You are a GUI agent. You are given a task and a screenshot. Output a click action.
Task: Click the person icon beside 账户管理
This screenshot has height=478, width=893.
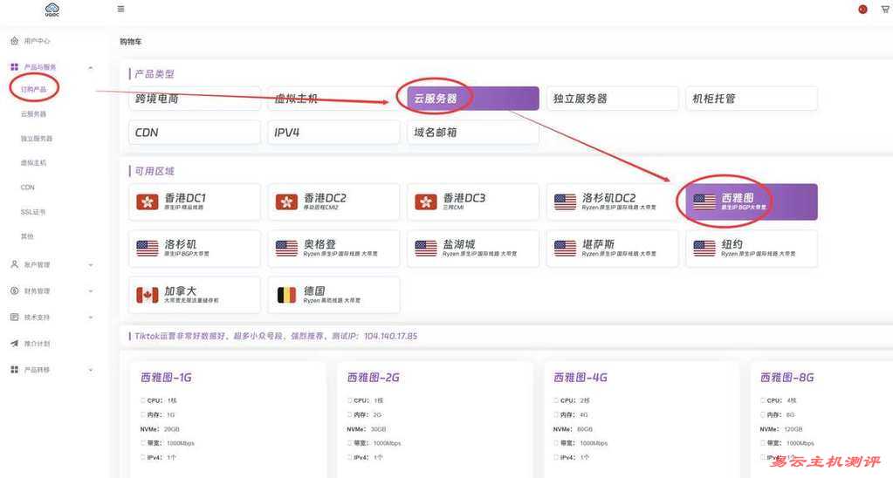pos(14,264)
